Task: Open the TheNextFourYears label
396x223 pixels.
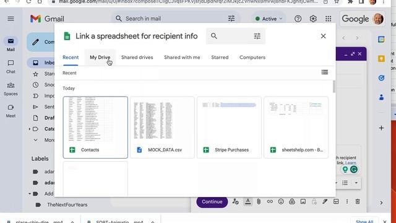Action: pos(67,205)
